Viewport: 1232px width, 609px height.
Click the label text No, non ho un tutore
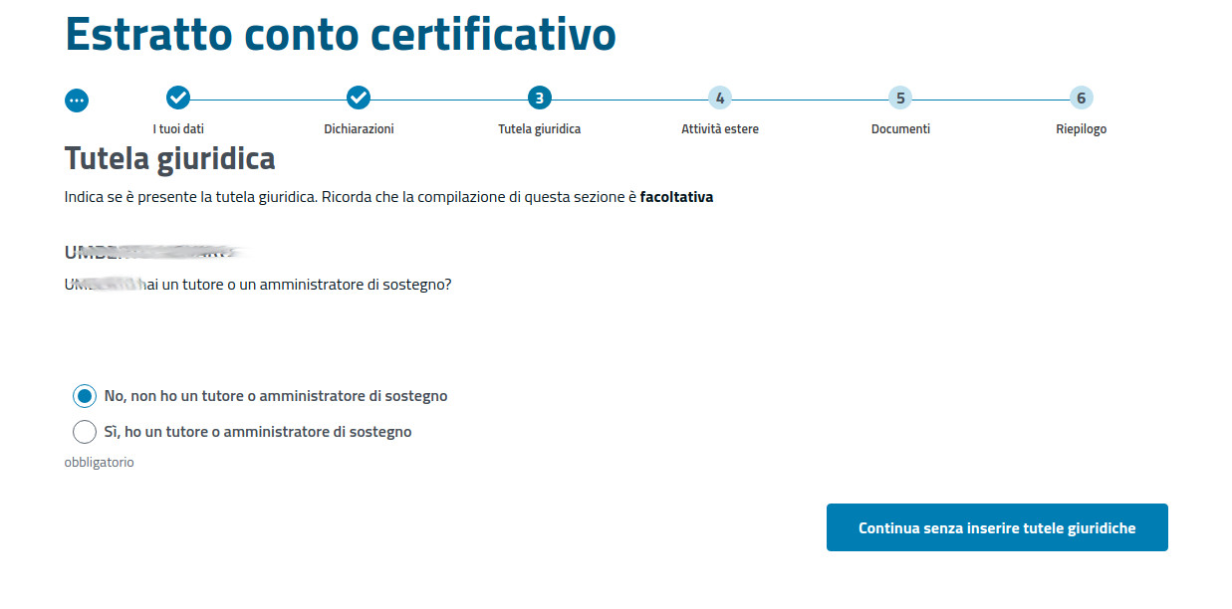click(x=276, y=396)
